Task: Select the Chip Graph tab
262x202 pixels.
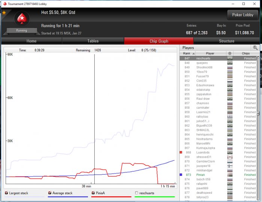Action: click(x=159, y=41)
